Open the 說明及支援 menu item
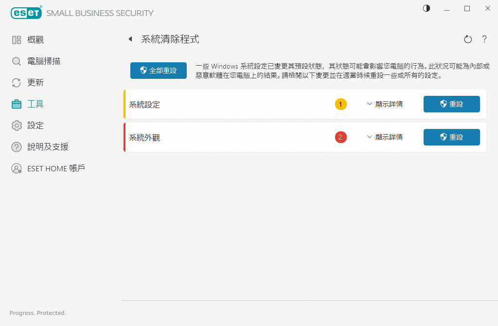The width and height of the screenshot is (498, 326). pyautogui.click(x=47, y=147)
